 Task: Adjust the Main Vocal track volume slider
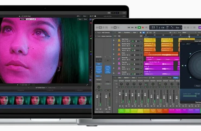coord(135,41)
